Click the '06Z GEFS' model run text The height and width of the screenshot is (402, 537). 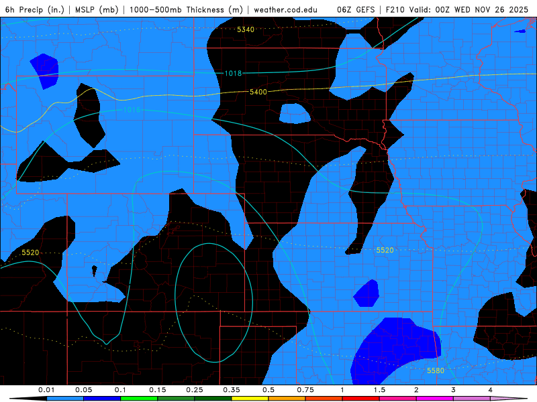coord(356,9)
